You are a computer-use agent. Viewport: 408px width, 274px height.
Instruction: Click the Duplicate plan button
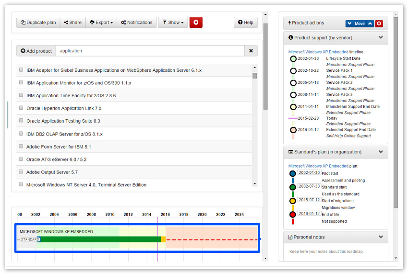pyautogui.click(x=38, y=23)
